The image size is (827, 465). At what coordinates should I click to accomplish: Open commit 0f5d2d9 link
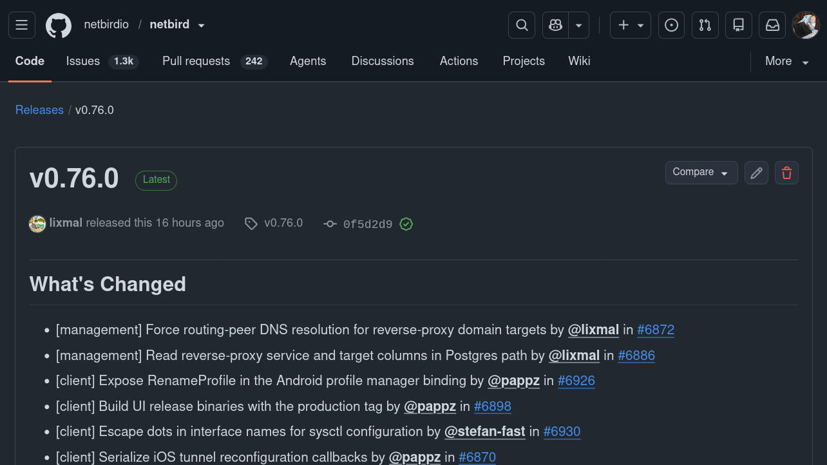point(368,224)
